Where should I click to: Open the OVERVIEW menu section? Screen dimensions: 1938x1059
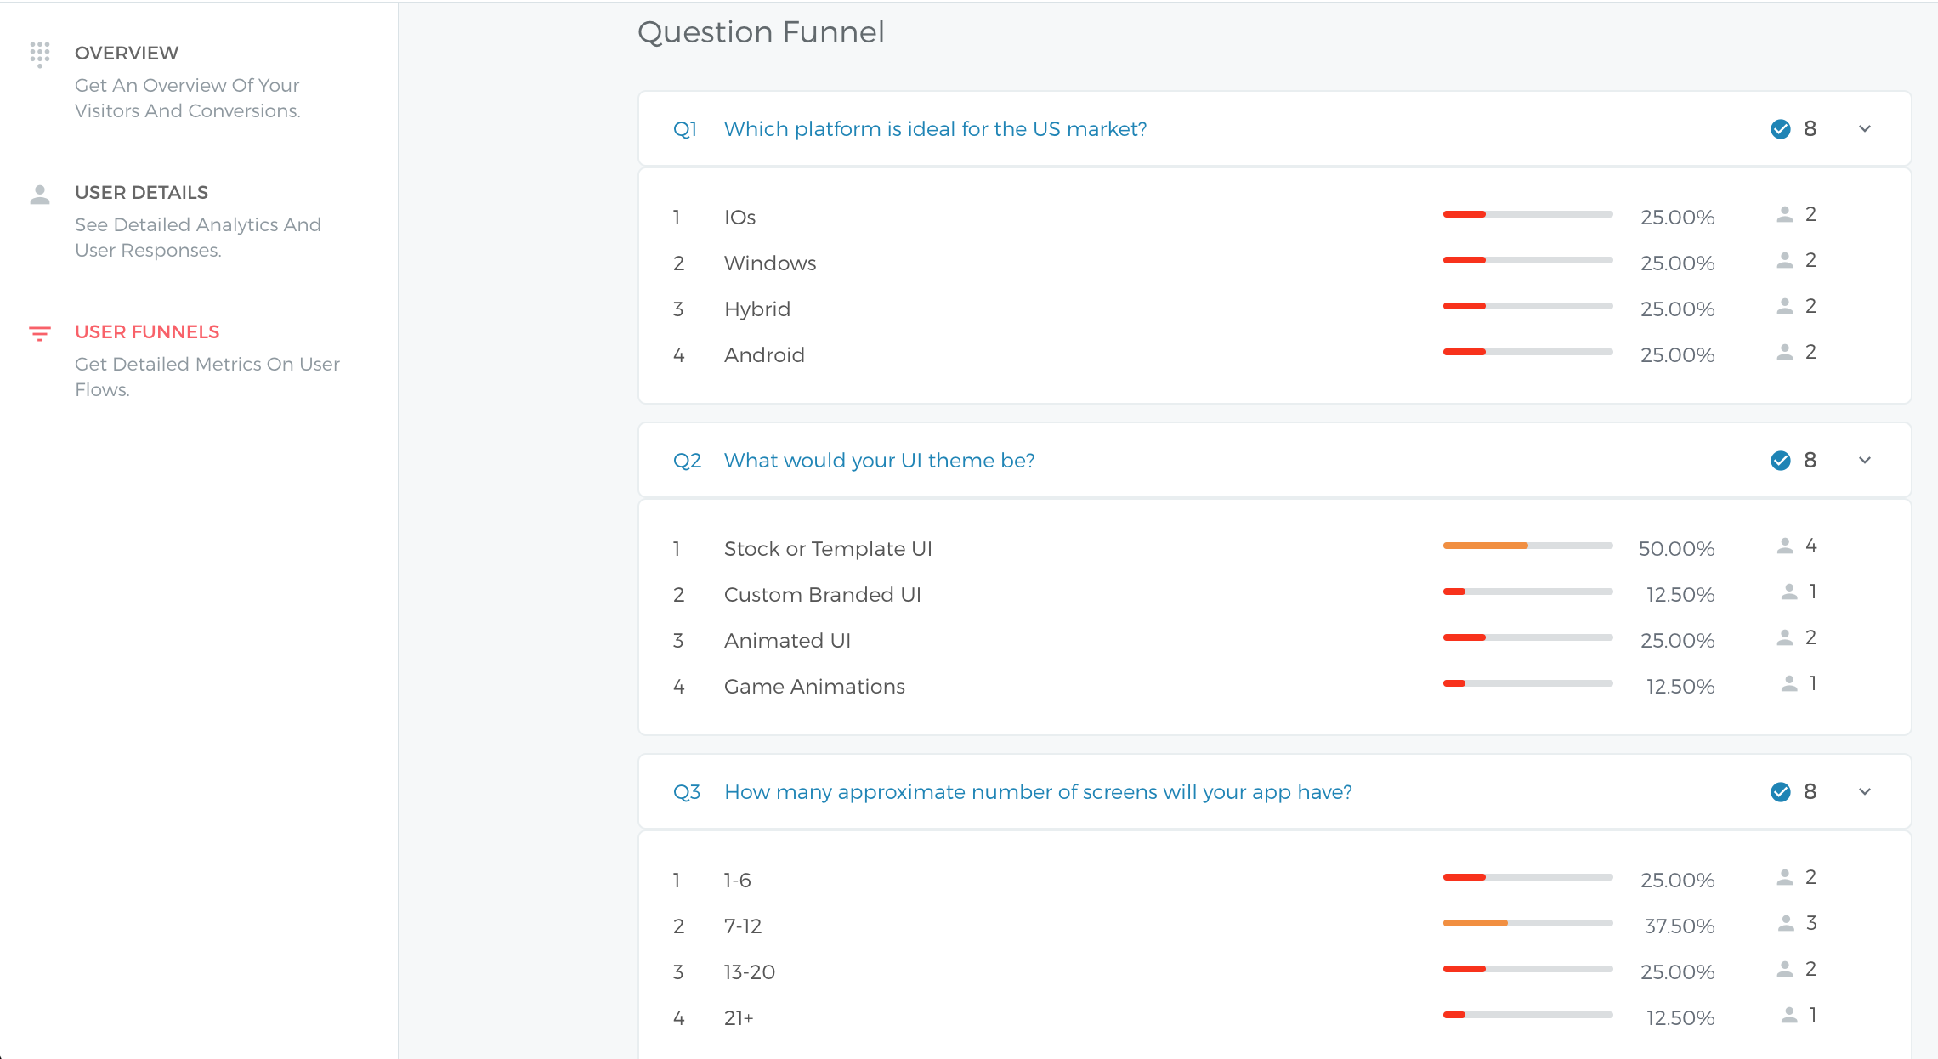127,54
